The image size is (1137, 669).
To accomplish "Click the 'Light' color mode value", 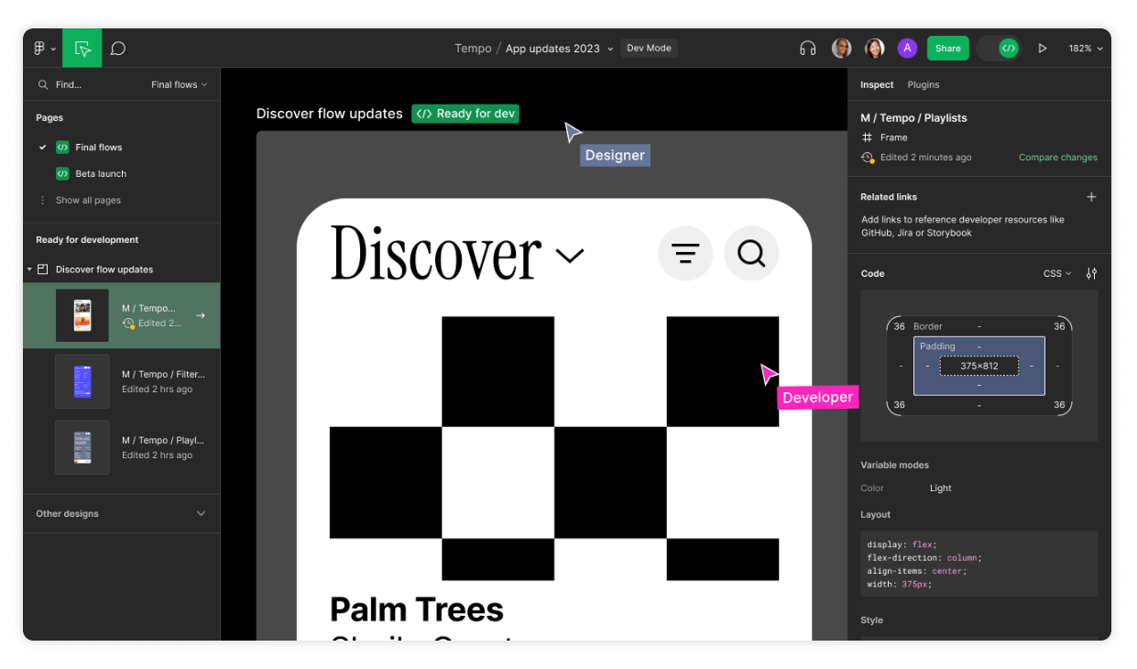I will (x=941, y=488).
